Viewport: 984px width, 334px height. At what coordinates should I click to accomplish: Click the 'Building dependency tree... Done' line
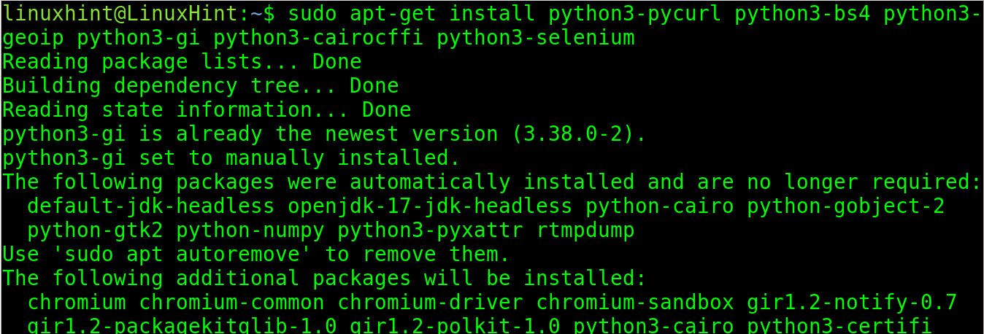pos(201,86)
